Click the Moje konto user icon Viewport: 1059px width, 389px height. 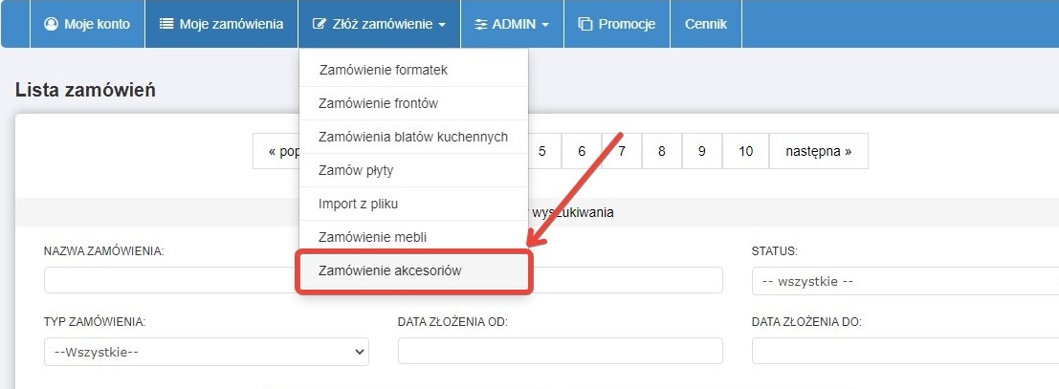52,24
